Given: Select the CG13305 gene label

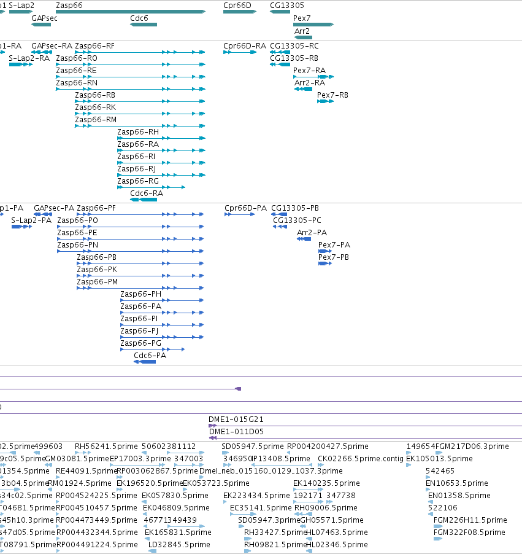Looking at the screenshot, I should 287,6.
